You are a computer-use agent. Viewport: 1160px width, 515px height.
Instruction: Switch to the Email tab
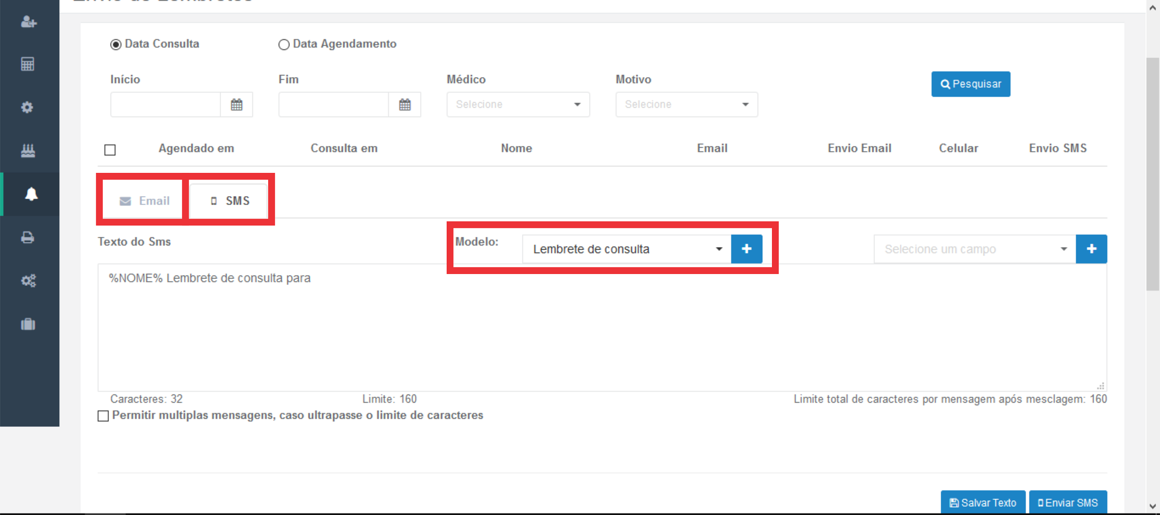[x=144, y=201]
